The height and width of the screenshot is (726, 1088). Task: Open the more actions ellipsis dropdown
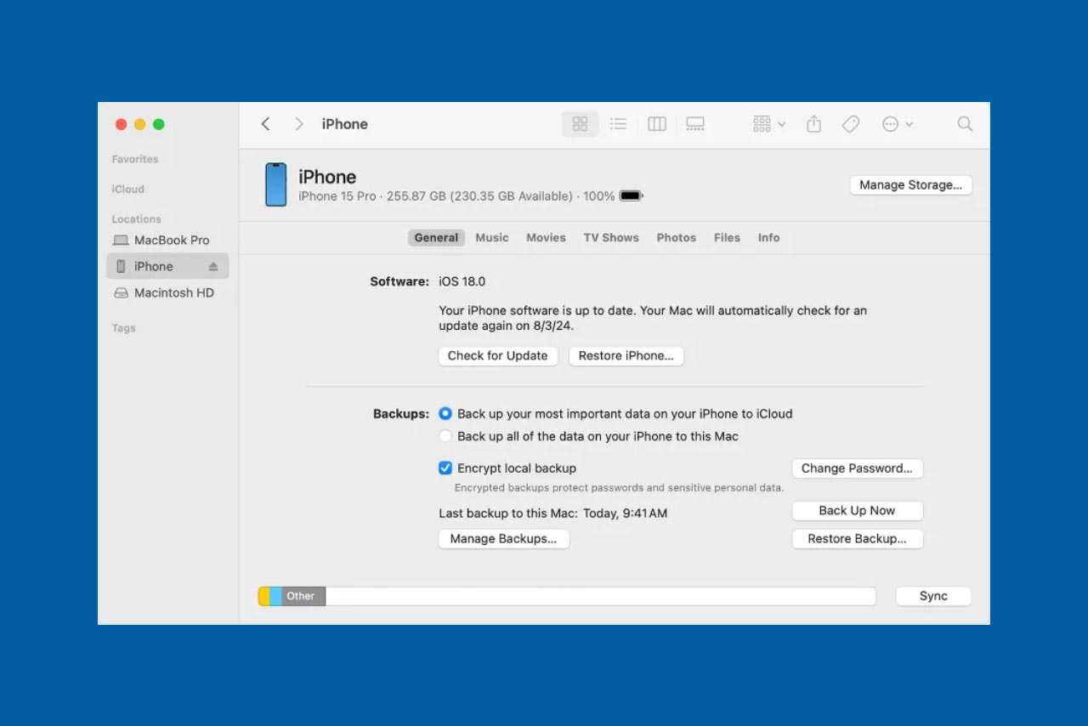pyautogui.click(x=897, y=124)
